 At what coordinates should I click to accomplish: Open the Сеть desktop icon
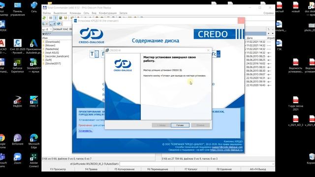tap(34, 7)
